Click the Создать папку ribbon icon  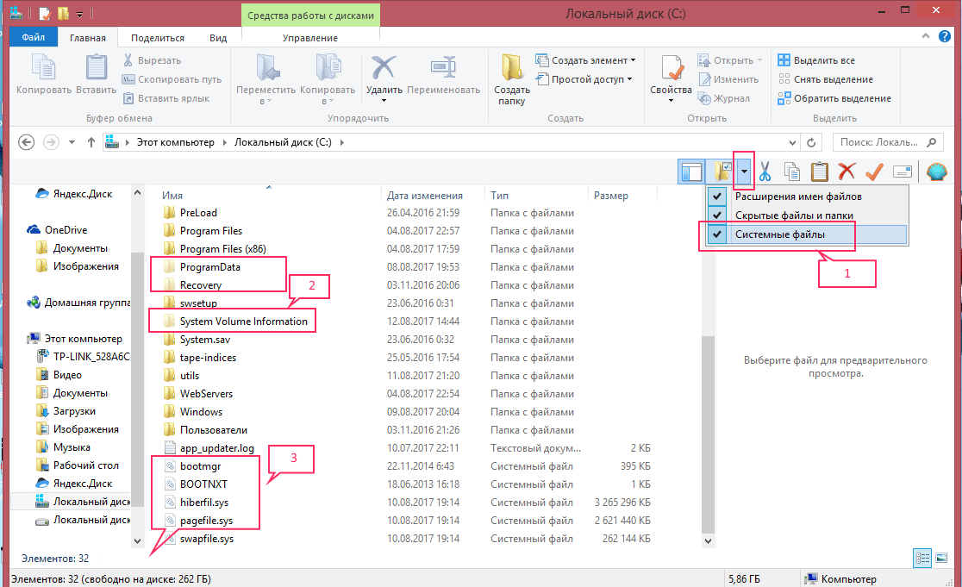[512, 78]
